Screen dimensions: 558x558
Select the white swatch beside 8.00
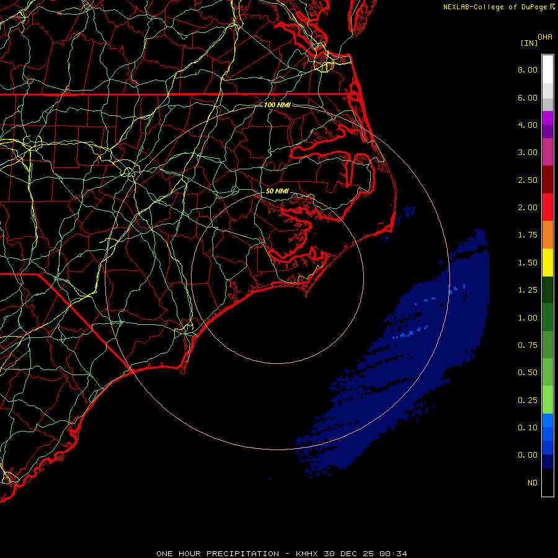[x=547, y=69]
